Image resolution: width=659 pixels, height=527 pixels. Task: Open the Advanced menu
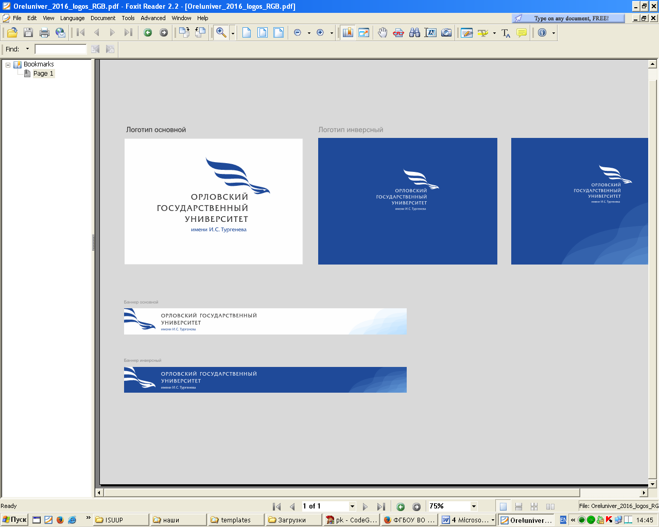coord(153,18)
